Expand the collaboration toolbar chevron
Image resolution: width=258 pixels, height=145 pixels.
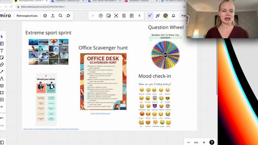(x=93, y=16)
